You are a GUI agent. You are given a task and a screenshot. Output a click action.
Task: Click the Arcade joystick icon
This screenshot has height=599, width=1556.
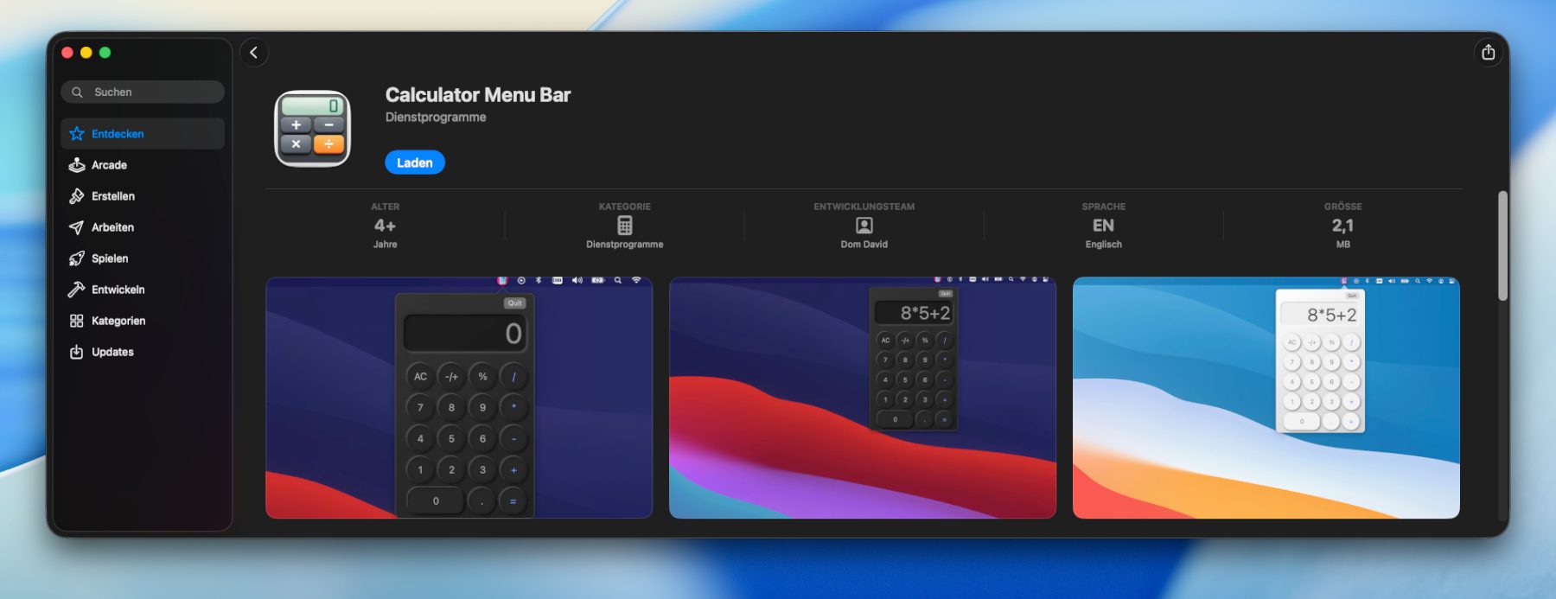[x=77, y=165]
